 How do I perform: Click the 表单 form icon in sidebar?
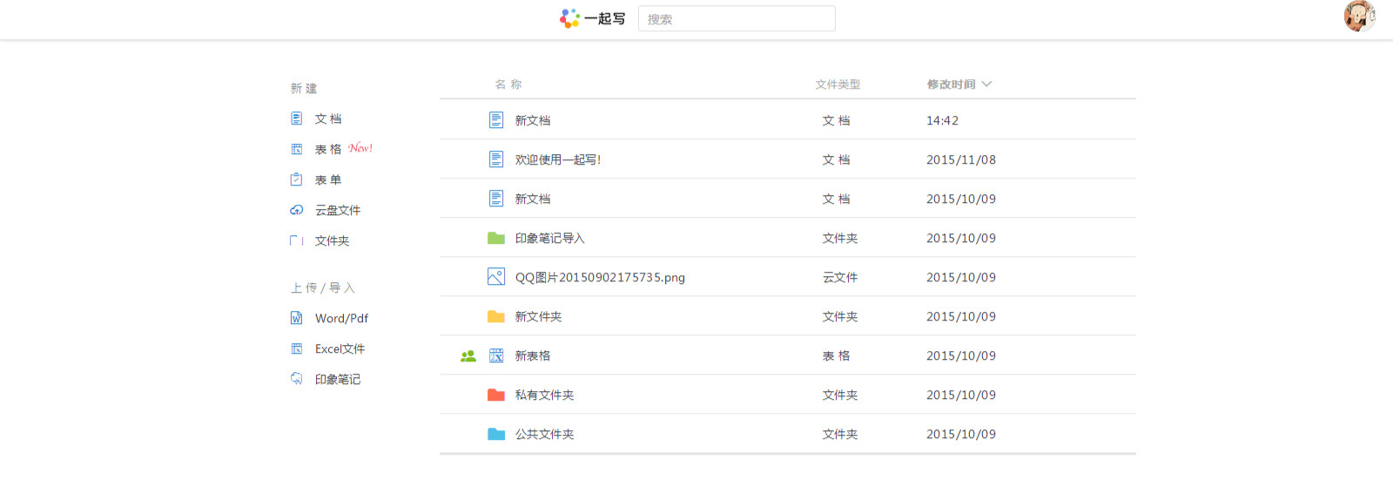(x=297, y=179)
